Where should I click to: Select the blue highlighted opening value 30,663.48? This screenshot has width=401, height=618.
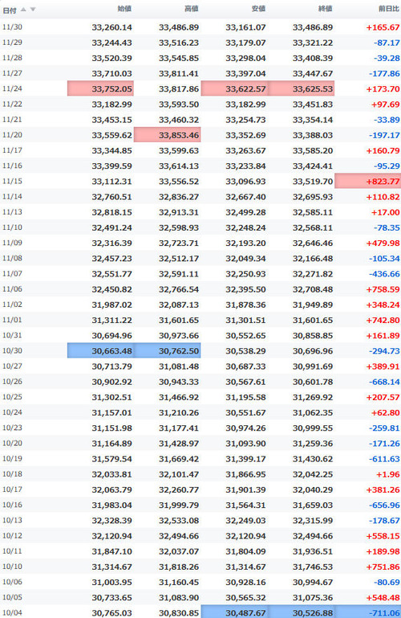pyautogui.click(x=100, y=350)
